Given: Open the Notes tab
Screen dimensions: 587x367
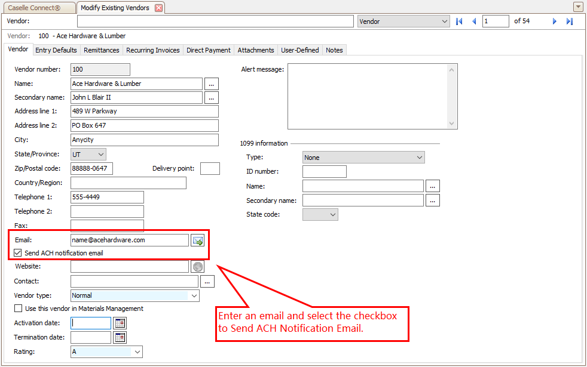Looking at the screenshot, I should (334, 50).
